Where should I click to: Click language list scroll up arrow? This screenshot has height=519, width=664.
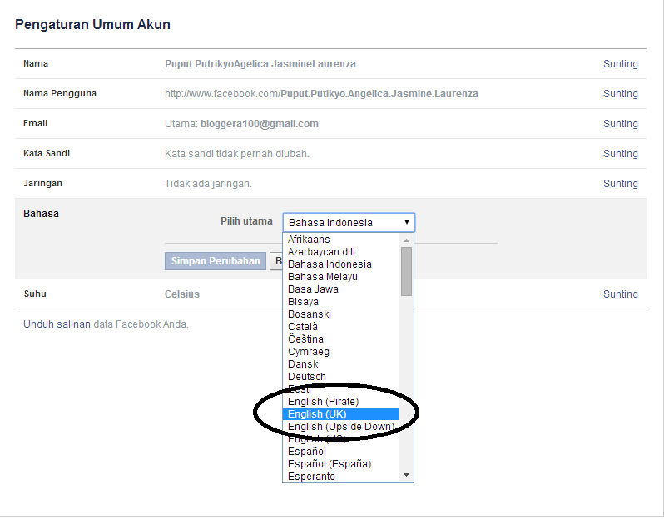pyautogui.click(x=407, y=240)
